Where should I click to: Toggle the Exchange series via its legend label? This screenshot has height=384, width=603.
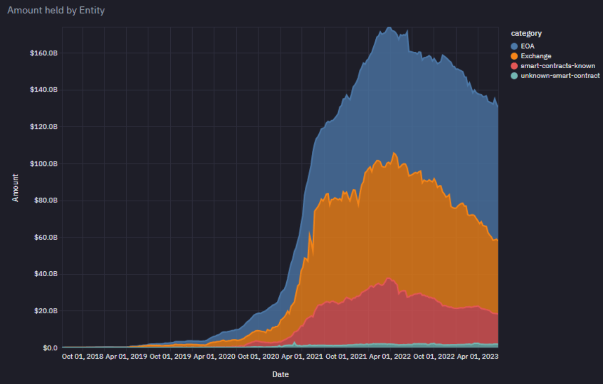pyautogui.click(x=536, y=56)
